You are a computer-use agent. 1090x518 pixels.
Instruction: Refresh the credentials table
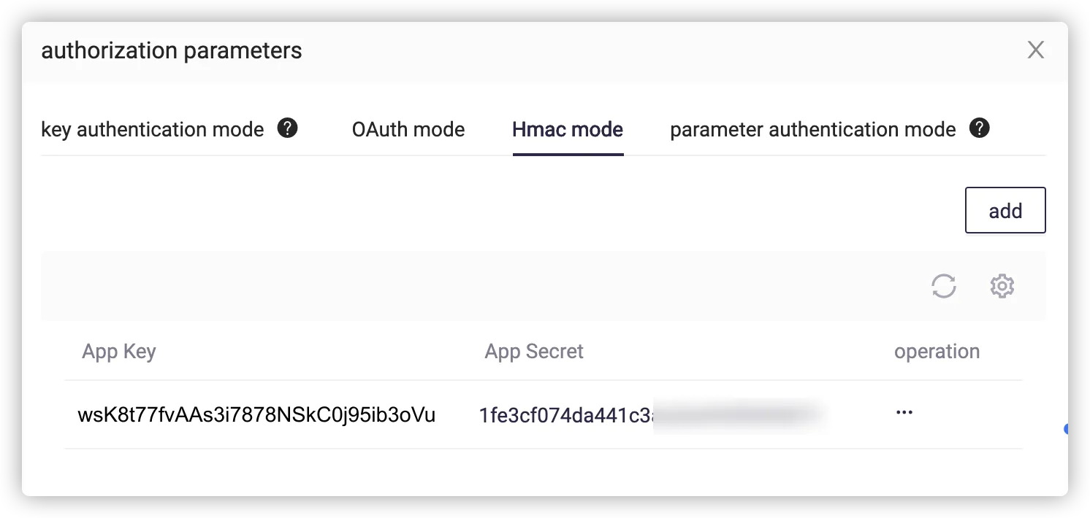click(944, 286)
